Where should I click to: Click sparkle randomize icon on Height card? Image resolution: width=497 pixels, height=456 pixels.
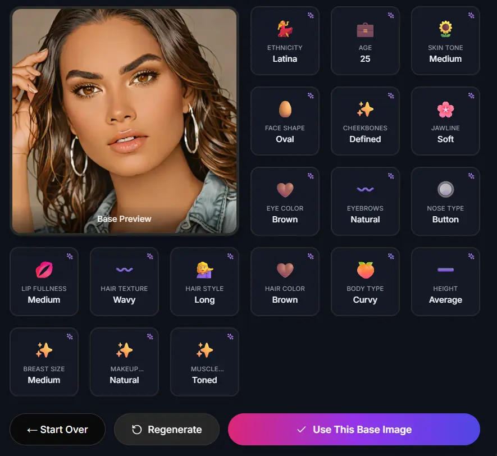471,256
